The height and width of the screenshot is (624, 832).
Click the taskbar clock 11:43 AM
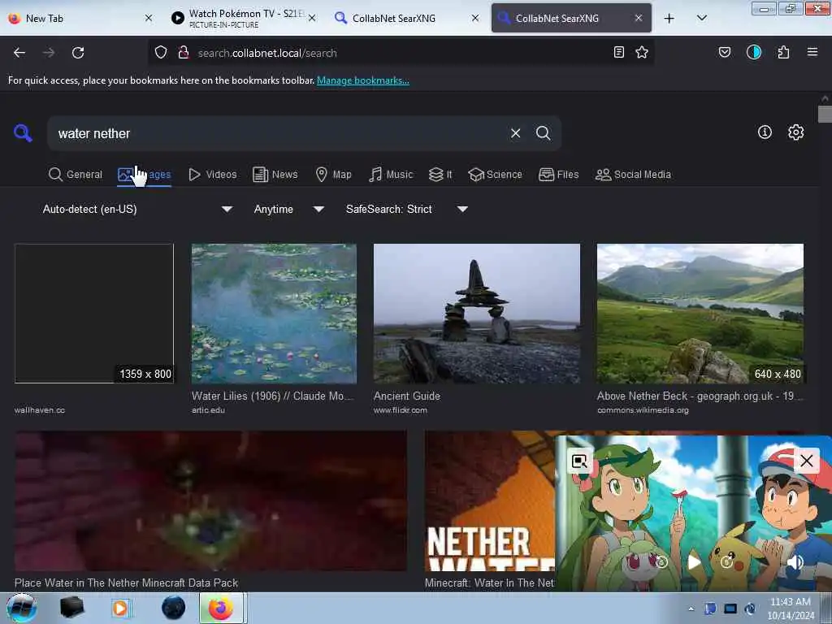click(790, 602)
